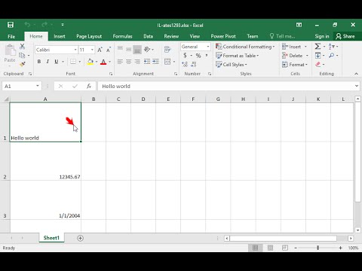Apply Percent Style to the cell

[198, 56]
